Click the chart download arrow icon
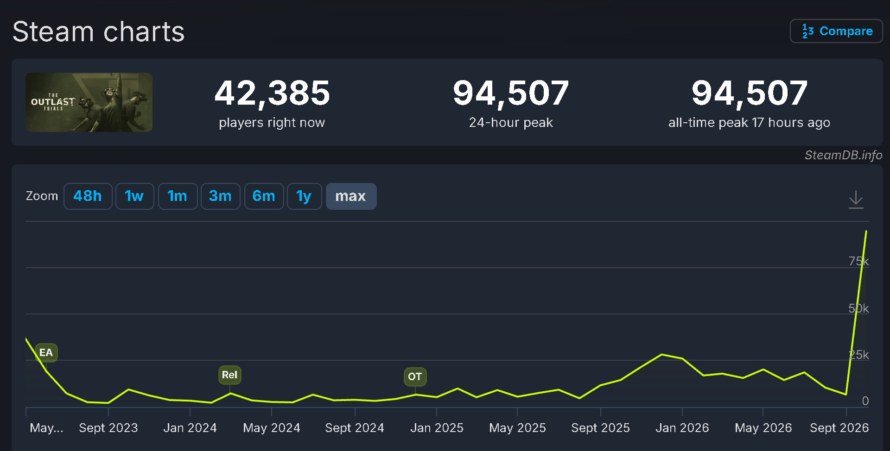Viewport: 890px width, 451px height. point(856,200)
